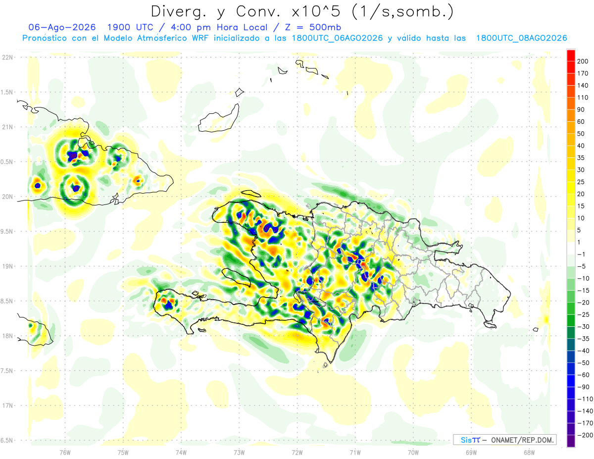Click the '73W' longitude label
Image resolution: width=594 pixels, height=459 pixels.
click(239, 452)
